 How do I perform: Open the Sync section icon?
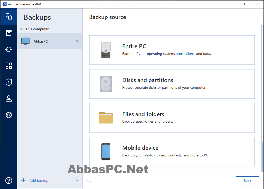[x=8, y=49]
